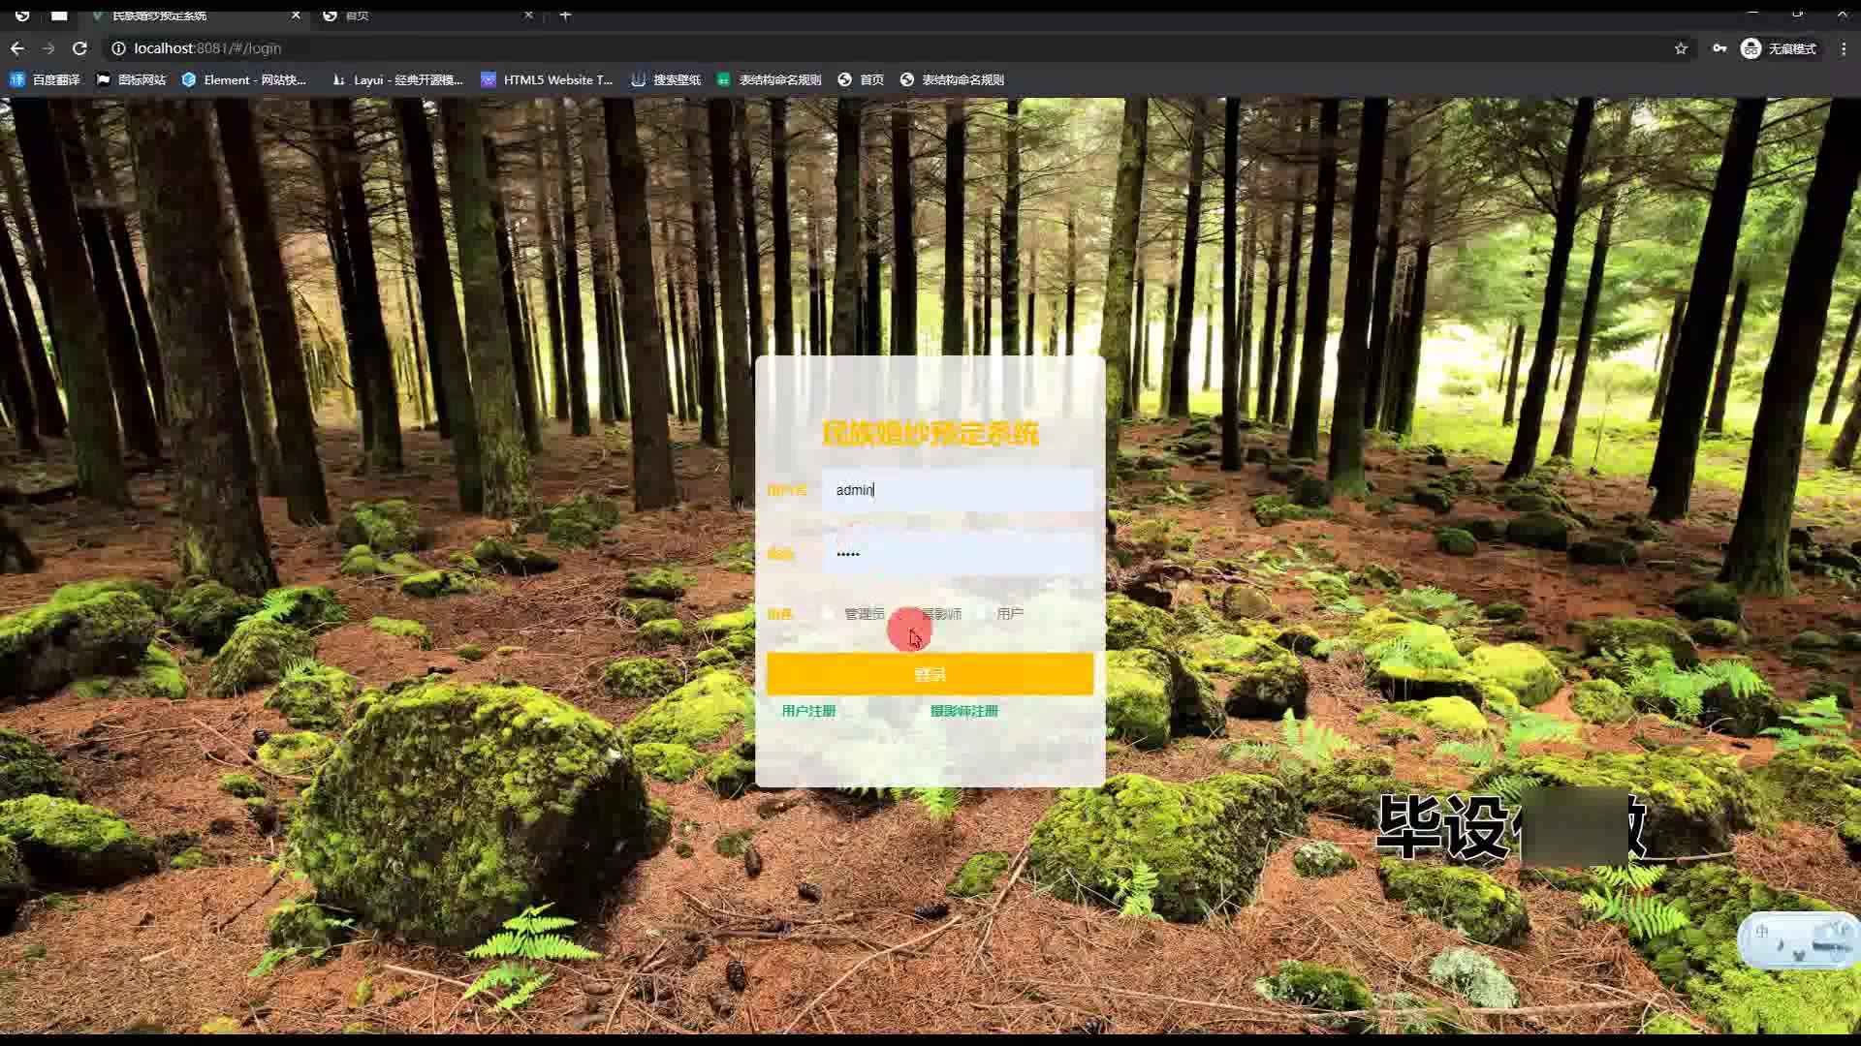Open 百度翻译 bookmark
Screen dimensions: 1861x1046
tap(46, 79)
